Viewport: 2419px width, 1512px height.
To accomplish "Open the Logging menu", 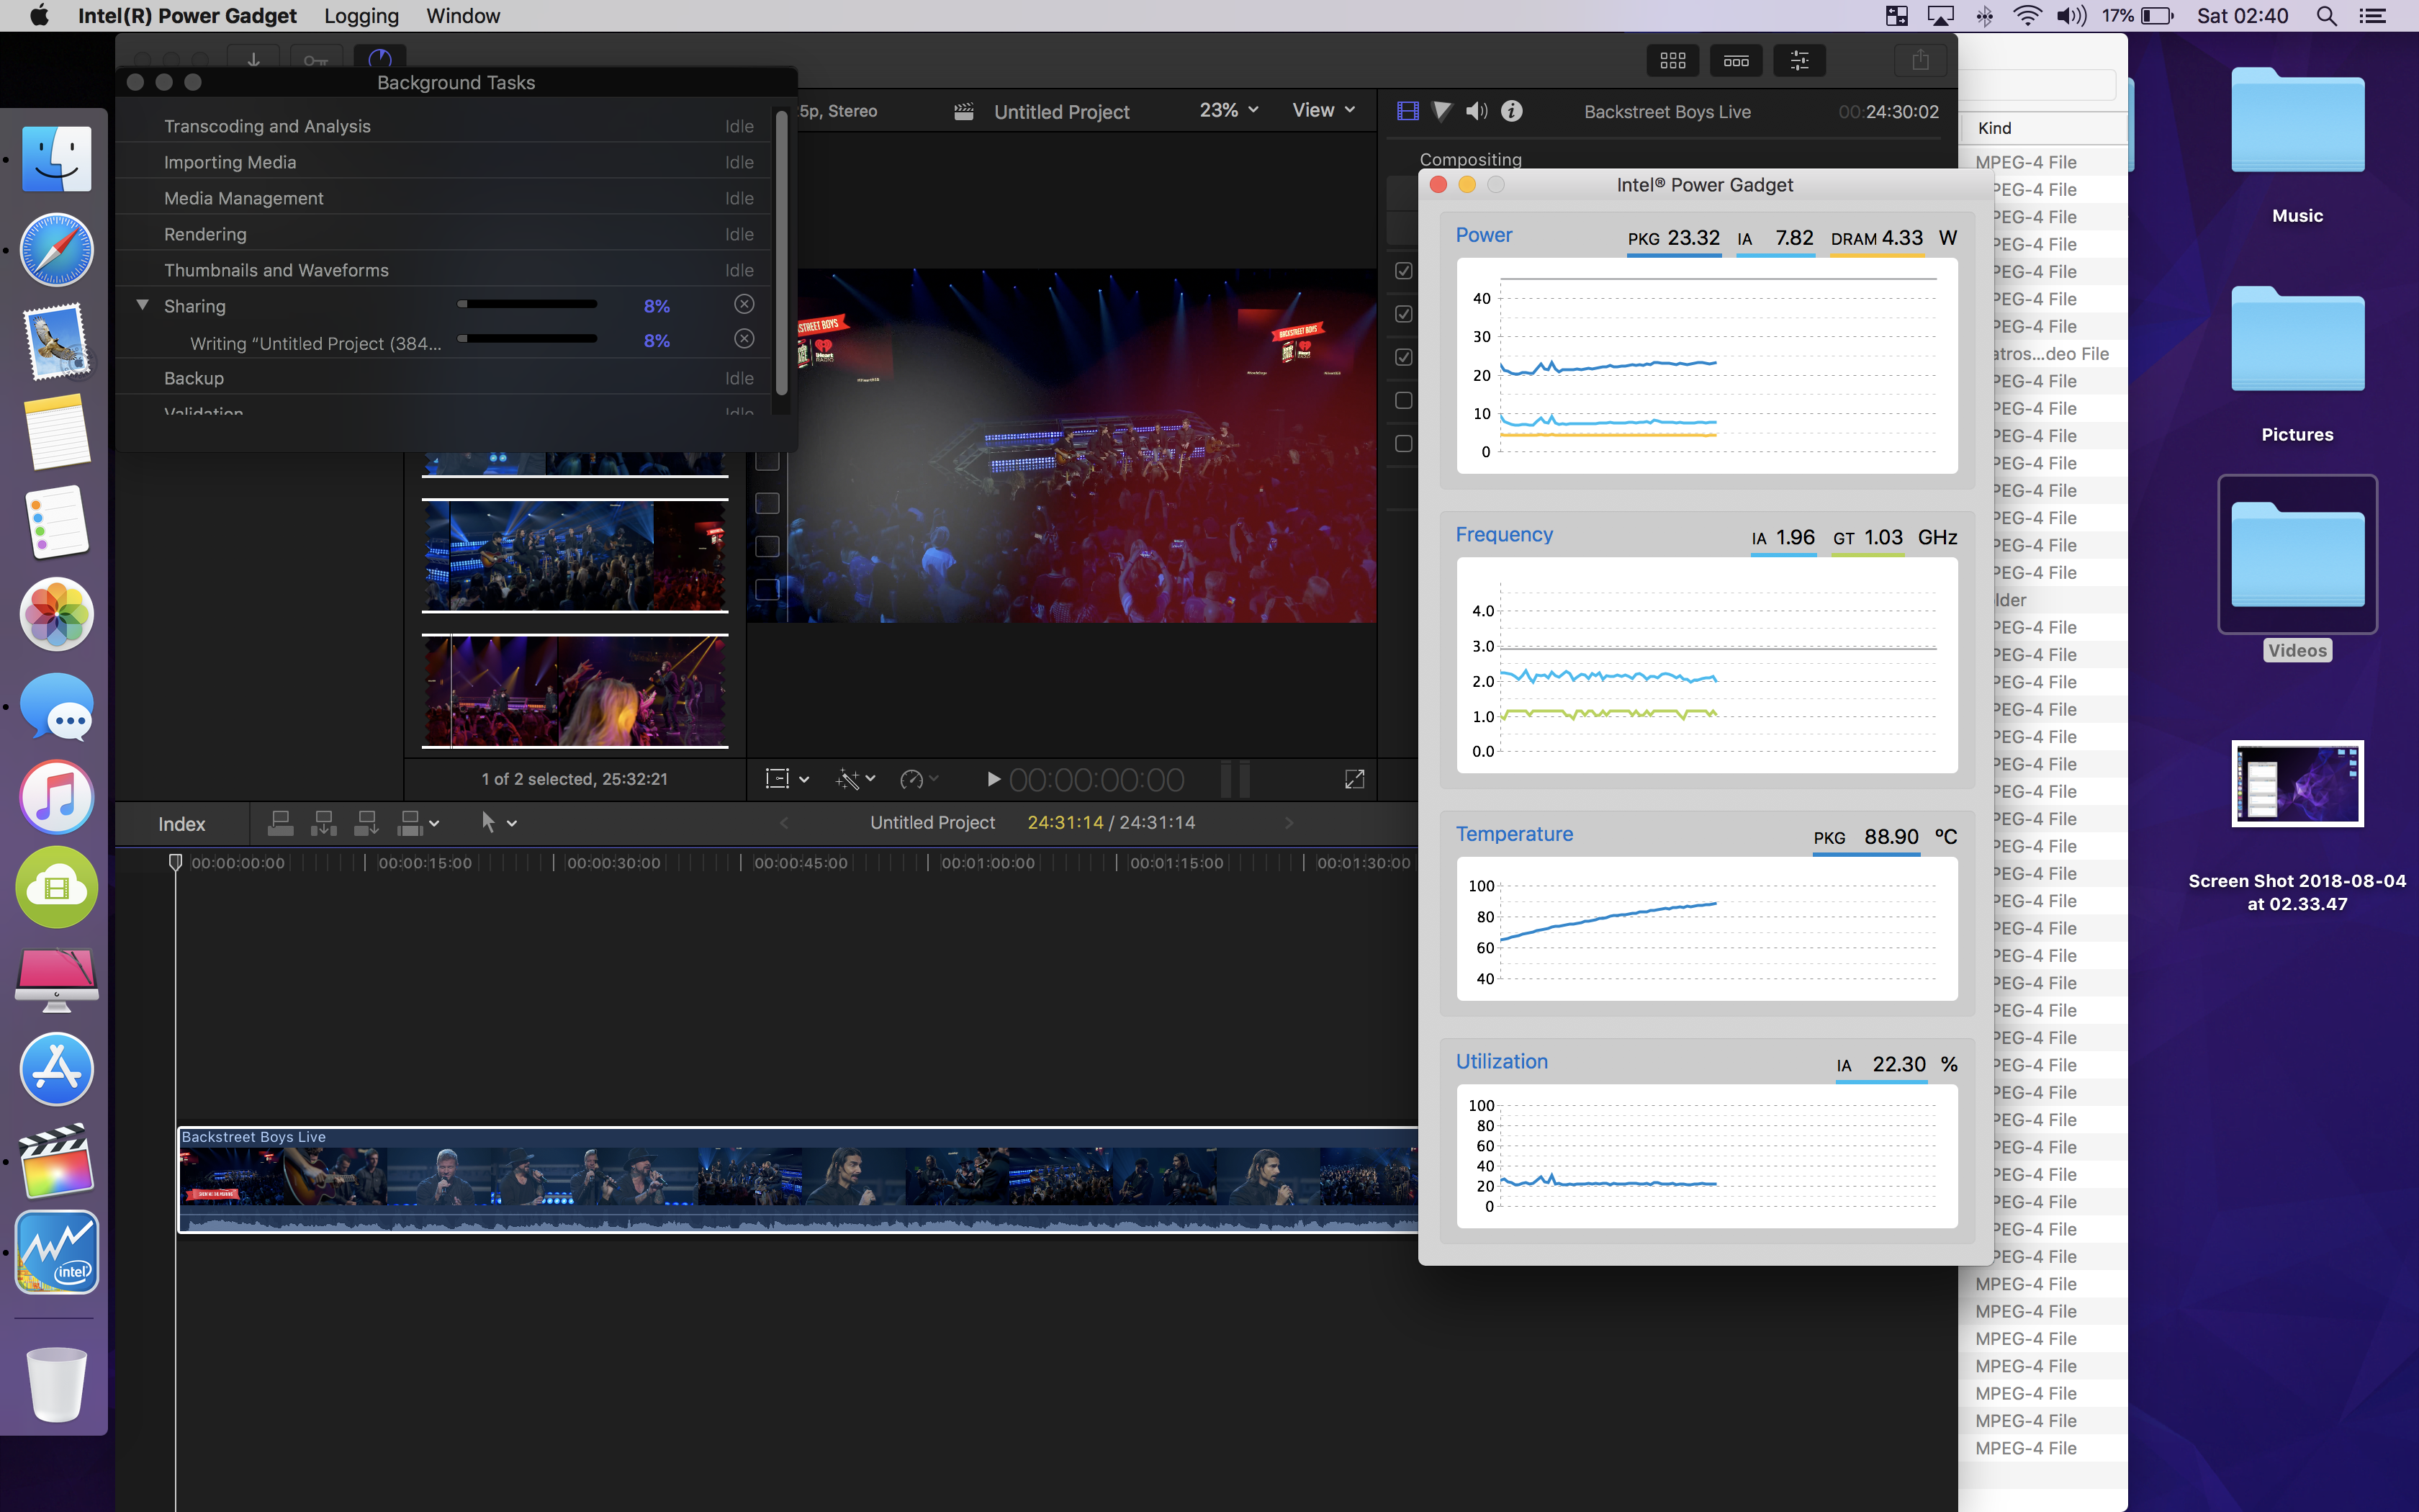I will 361,16.
